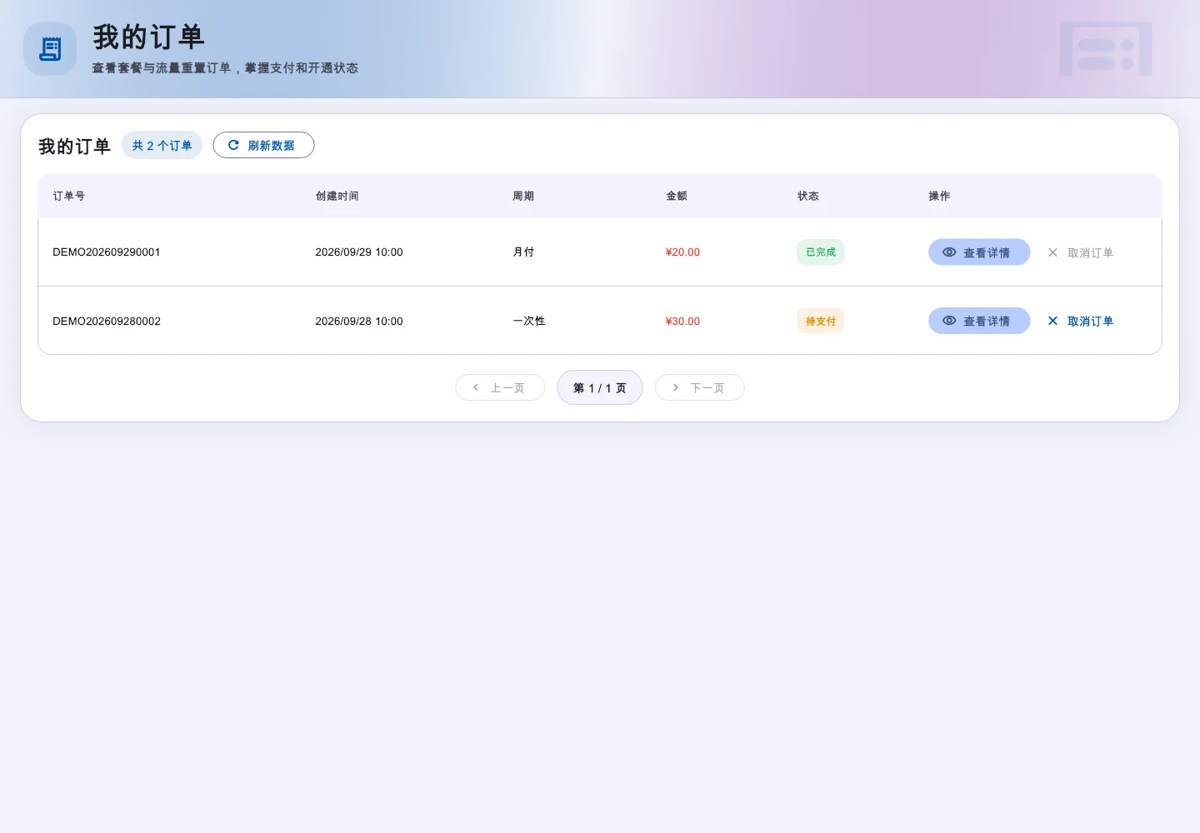Click eye icon for order DEMO202609280002
This screenshot has width=1200, height=833.
949,321
